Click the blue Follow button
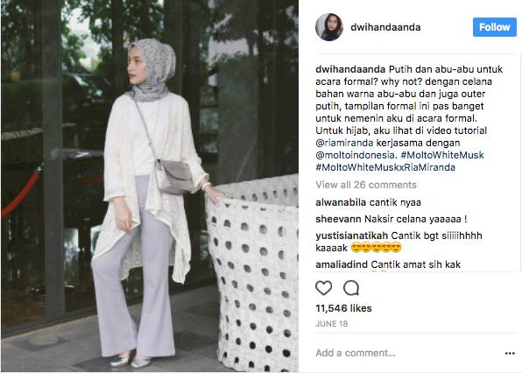Screen dimensions: 522x373 click(x=494, y=27)
